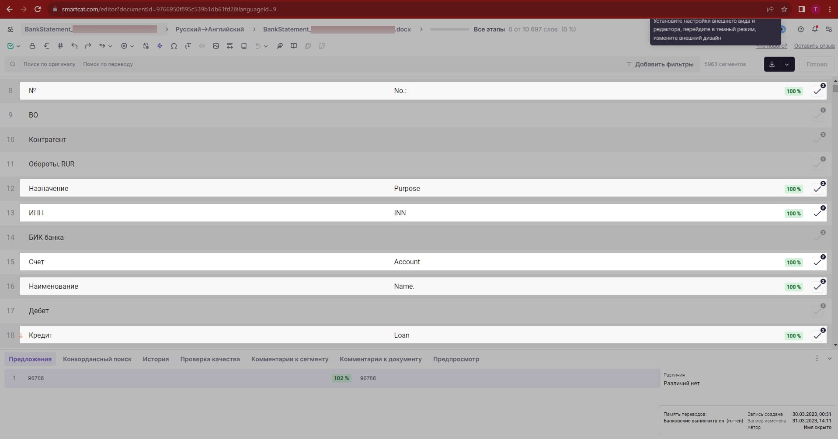
Task: Collapse the bottom suggestions panel
Action: point(829,359)
